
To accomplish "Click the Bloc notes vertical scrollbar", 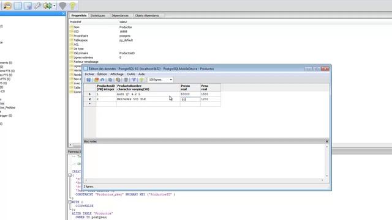I will pos(326,161).
